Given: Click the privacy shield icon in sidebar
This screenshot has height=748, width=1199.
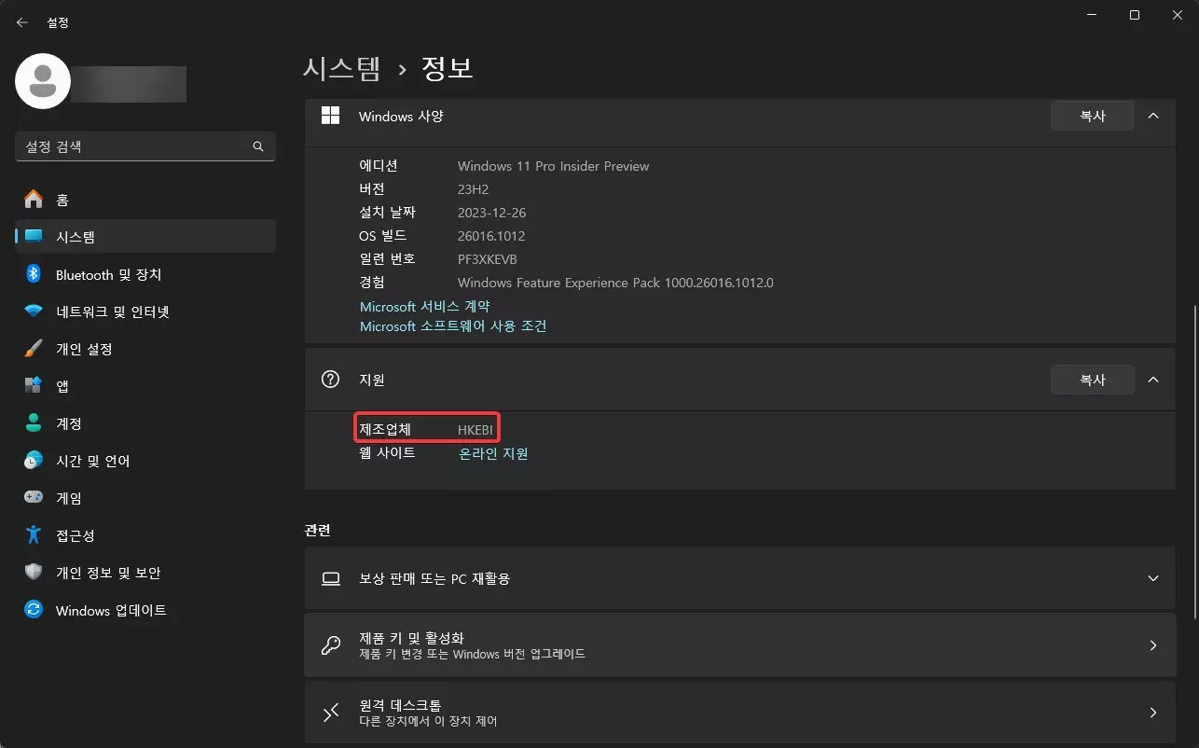Looking at the screenshot, I should pos(34,573).
